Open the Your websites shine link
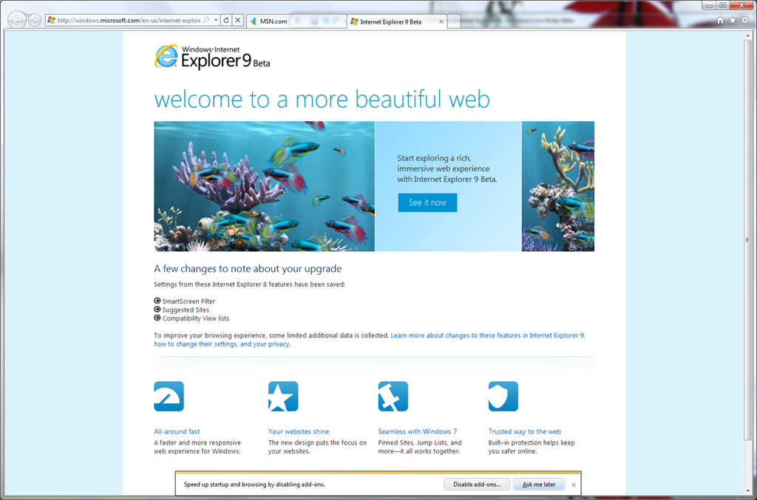The height and width of the screenshot is (500, 757). click(x=299, y=431)
